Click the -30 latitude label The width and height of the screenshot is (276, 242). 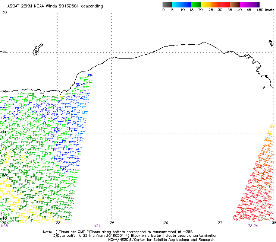coord(3,12)
